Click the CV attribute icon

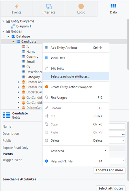click(23, 67)
